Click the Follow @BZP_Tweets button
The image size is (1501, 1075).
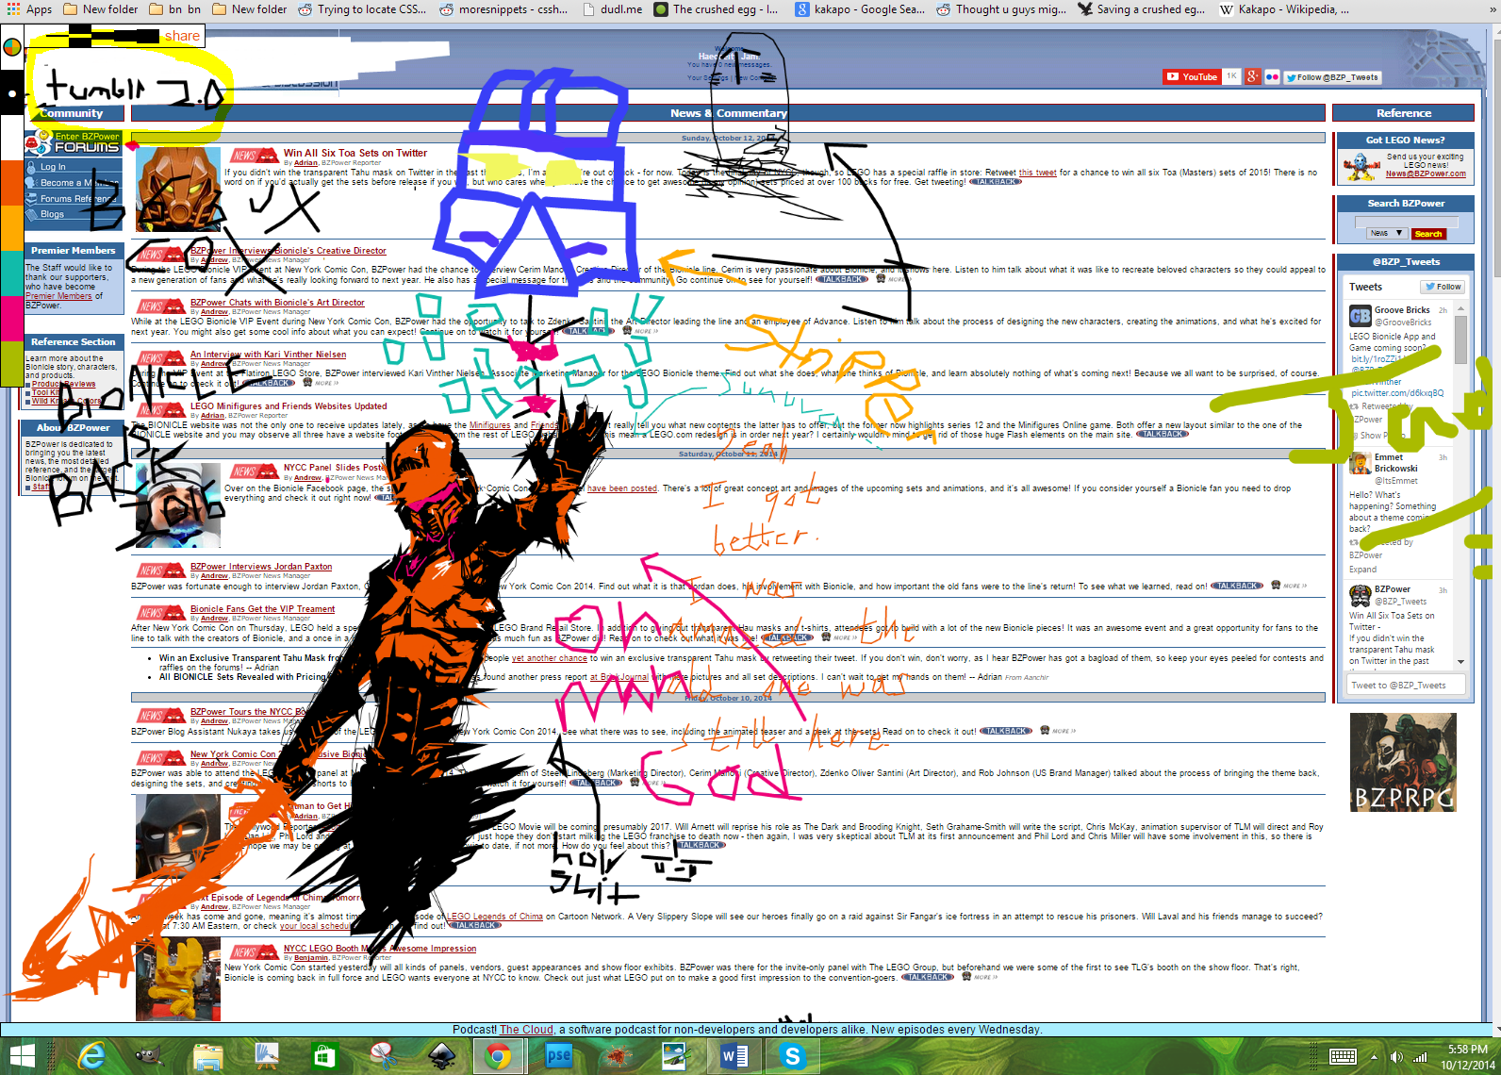coord(1332,77)
